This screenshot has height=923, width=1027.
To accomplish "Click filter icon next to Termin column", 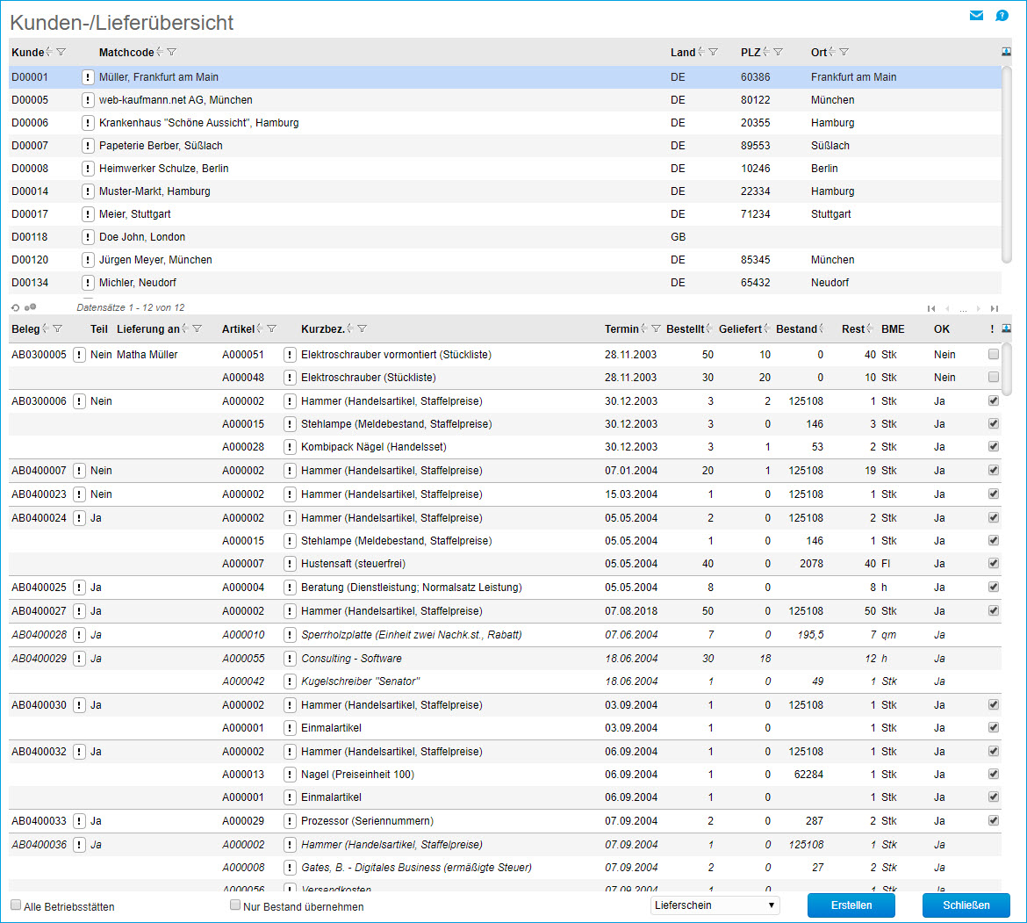I will 657,329.
